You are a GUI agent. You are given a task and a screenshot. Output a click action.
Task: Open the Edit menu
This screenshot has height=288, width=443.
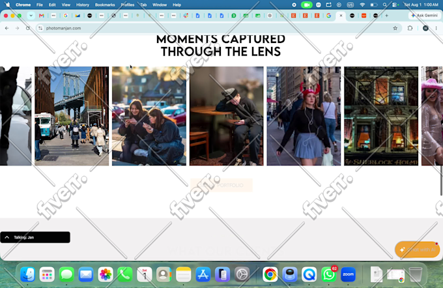(52, 5)
